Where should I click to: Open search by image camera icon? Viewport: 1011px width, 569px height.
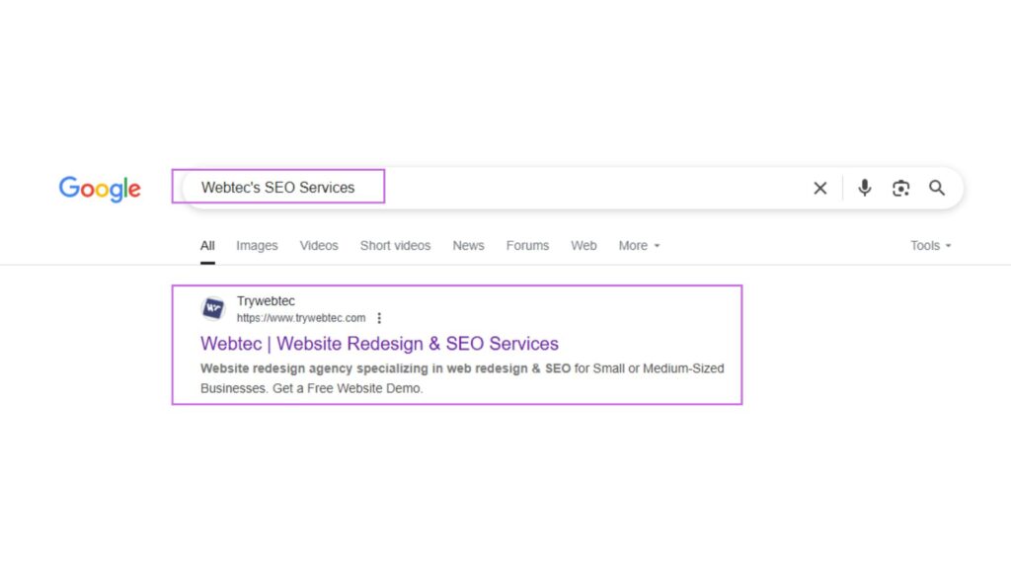click(900, 188)
